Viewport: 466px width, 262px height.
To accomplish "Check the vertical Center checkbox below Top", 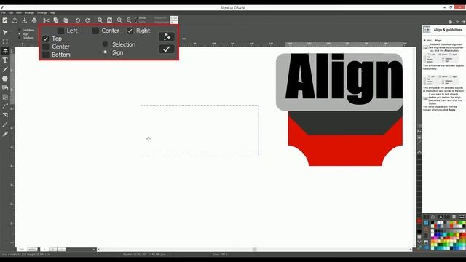I will pos(45,47).
